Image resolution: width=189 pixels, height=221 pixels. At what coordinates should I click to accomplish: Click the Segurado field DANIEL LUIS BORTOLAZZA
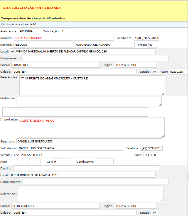[89, 141]
